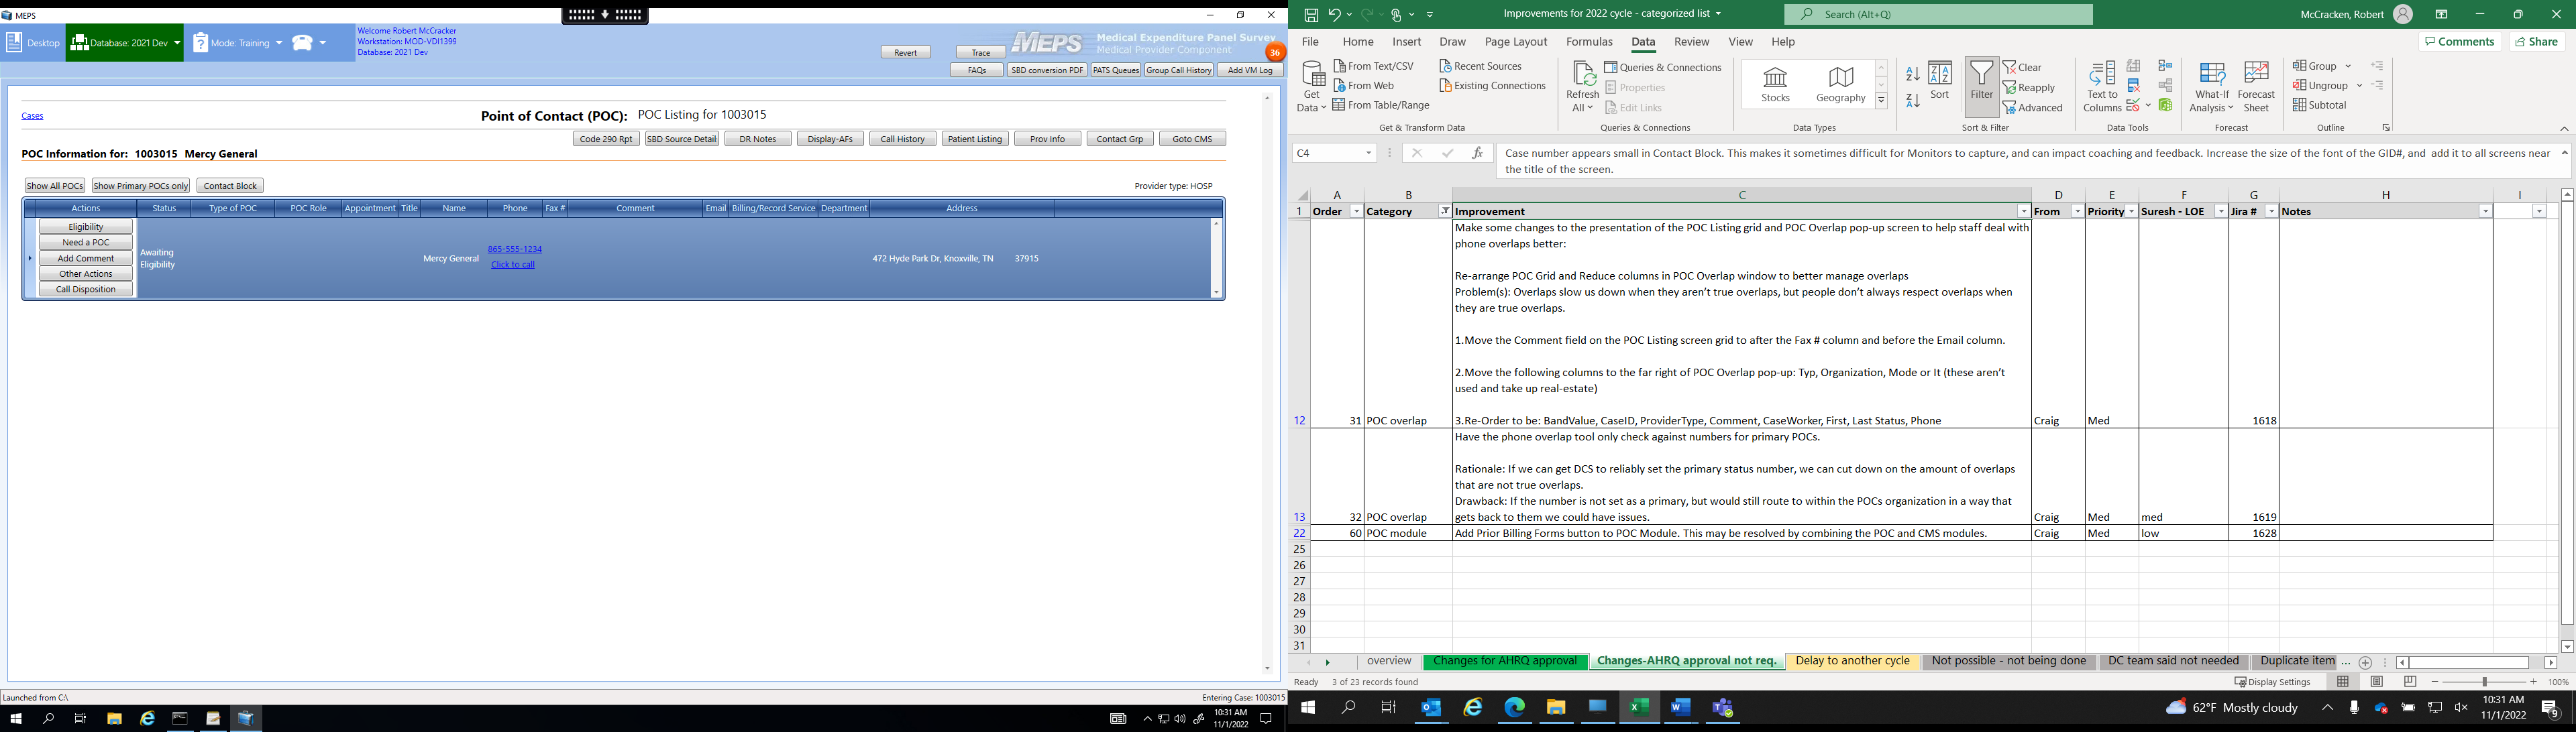Click From Web data source
Viewport: 2576px width, 732px height.
pos(1364,86)
